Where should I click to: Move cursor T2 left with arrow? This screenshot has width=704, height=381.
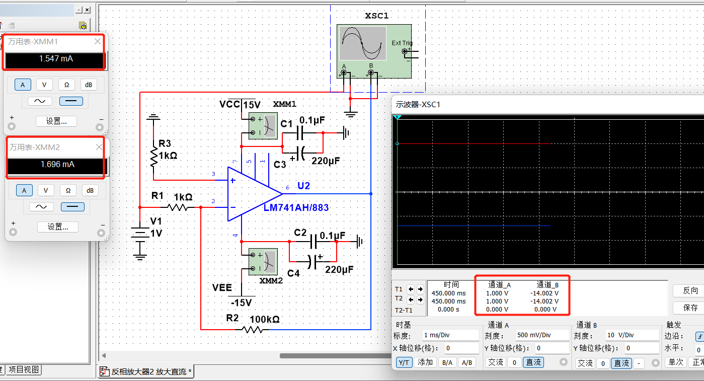(411, 300)
